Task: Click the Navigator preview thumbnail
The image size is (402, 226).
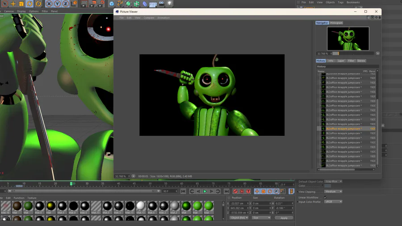Action: [348, 38]
